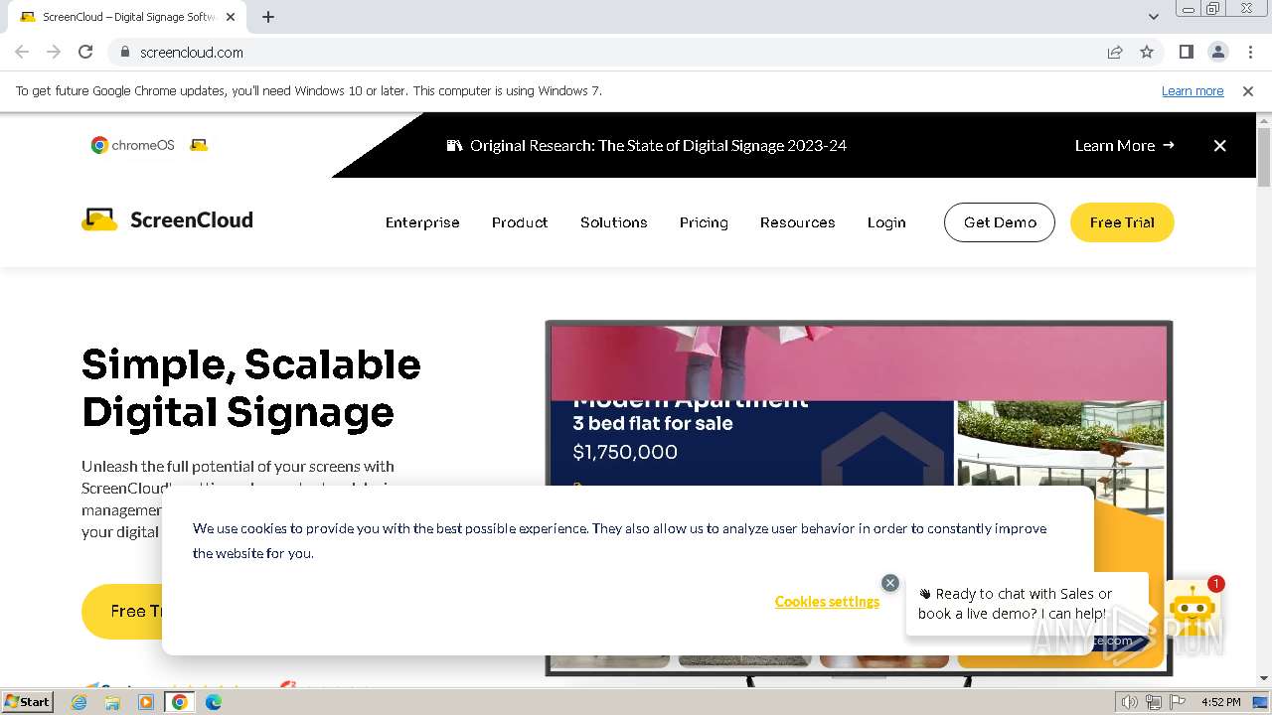Click the 4:52 PM system clock
This screenshot has height=715, width=1272.
point(1220,702)
